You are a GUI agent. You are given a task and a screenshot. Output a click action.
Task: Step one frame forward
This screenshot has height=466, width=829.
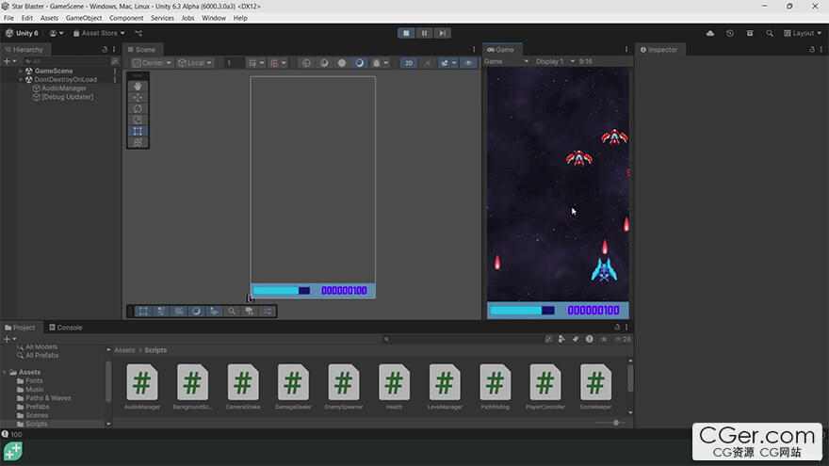(442, 33)
